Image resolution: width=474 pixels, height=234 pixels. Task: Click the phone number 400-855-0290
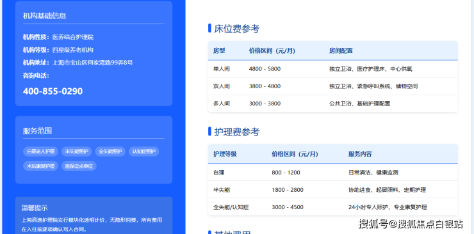point(53,91)
